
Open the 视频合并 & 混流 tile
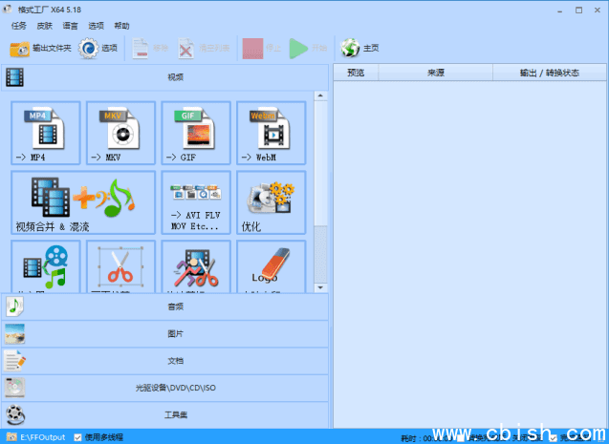pyautogui.click(x=83, y=202)
